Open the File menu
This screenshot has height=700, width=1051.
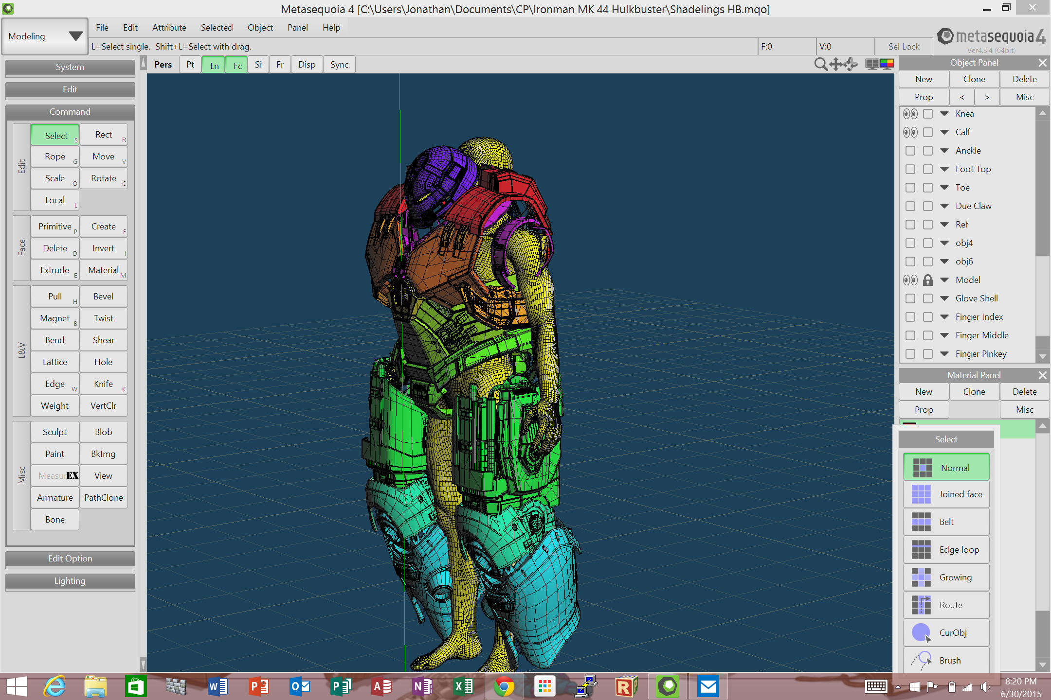102,28
